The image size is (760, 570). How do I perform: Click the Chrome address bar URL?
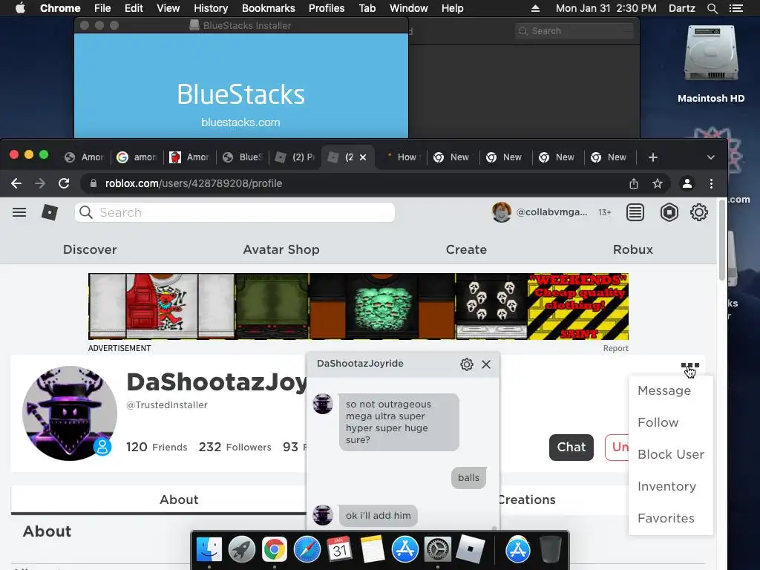[194, 183]
